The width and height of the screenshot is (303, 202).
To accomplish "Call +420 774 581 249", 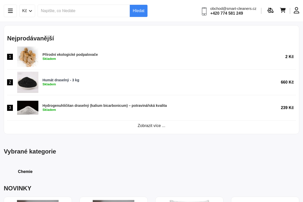I will (x=226, y=13).
